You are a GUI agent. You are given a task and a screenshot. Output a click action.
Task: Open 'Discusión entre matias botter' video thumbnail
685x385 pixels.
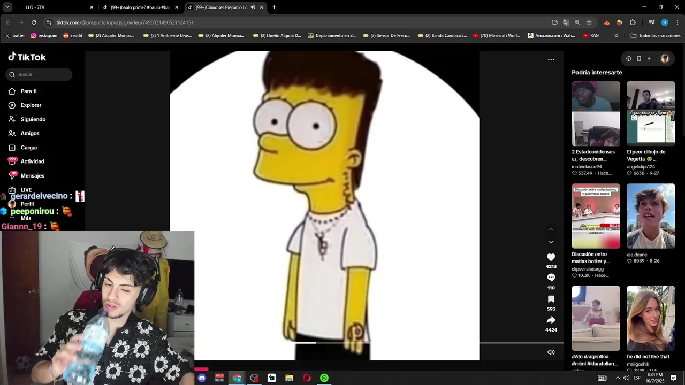point(596,216)
